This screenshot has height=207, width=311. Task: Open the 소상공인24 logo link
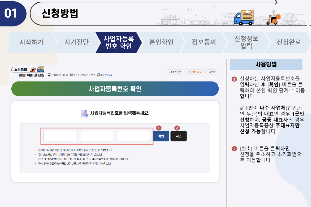104,75
